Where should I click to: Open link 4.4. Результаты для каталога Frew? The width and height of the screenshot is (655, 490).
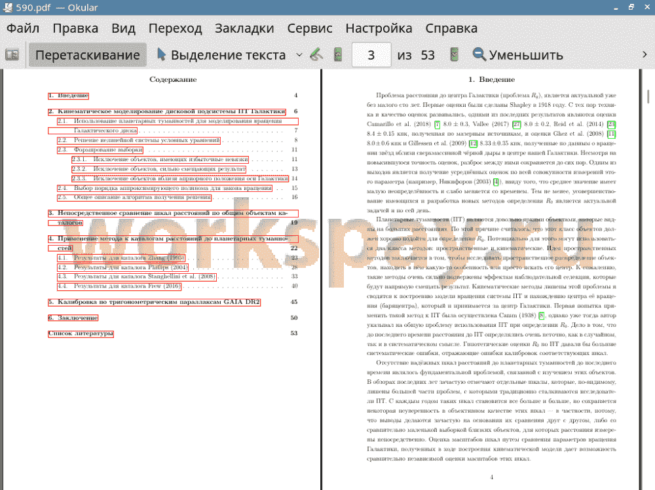point(119,286)
